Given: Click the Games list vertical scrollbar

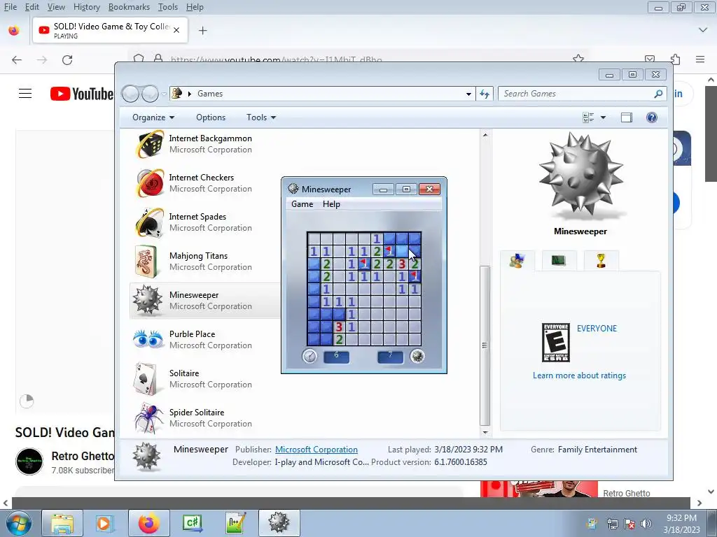Looking at the screenshot, I should coord(485,345).
